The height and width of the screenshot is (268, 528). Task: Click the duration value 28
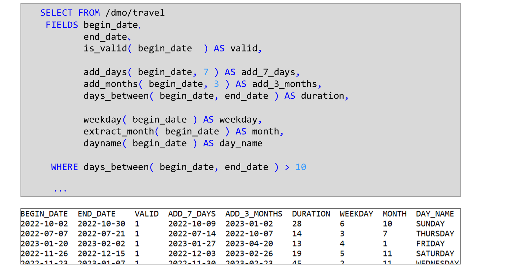click(297, 224)
